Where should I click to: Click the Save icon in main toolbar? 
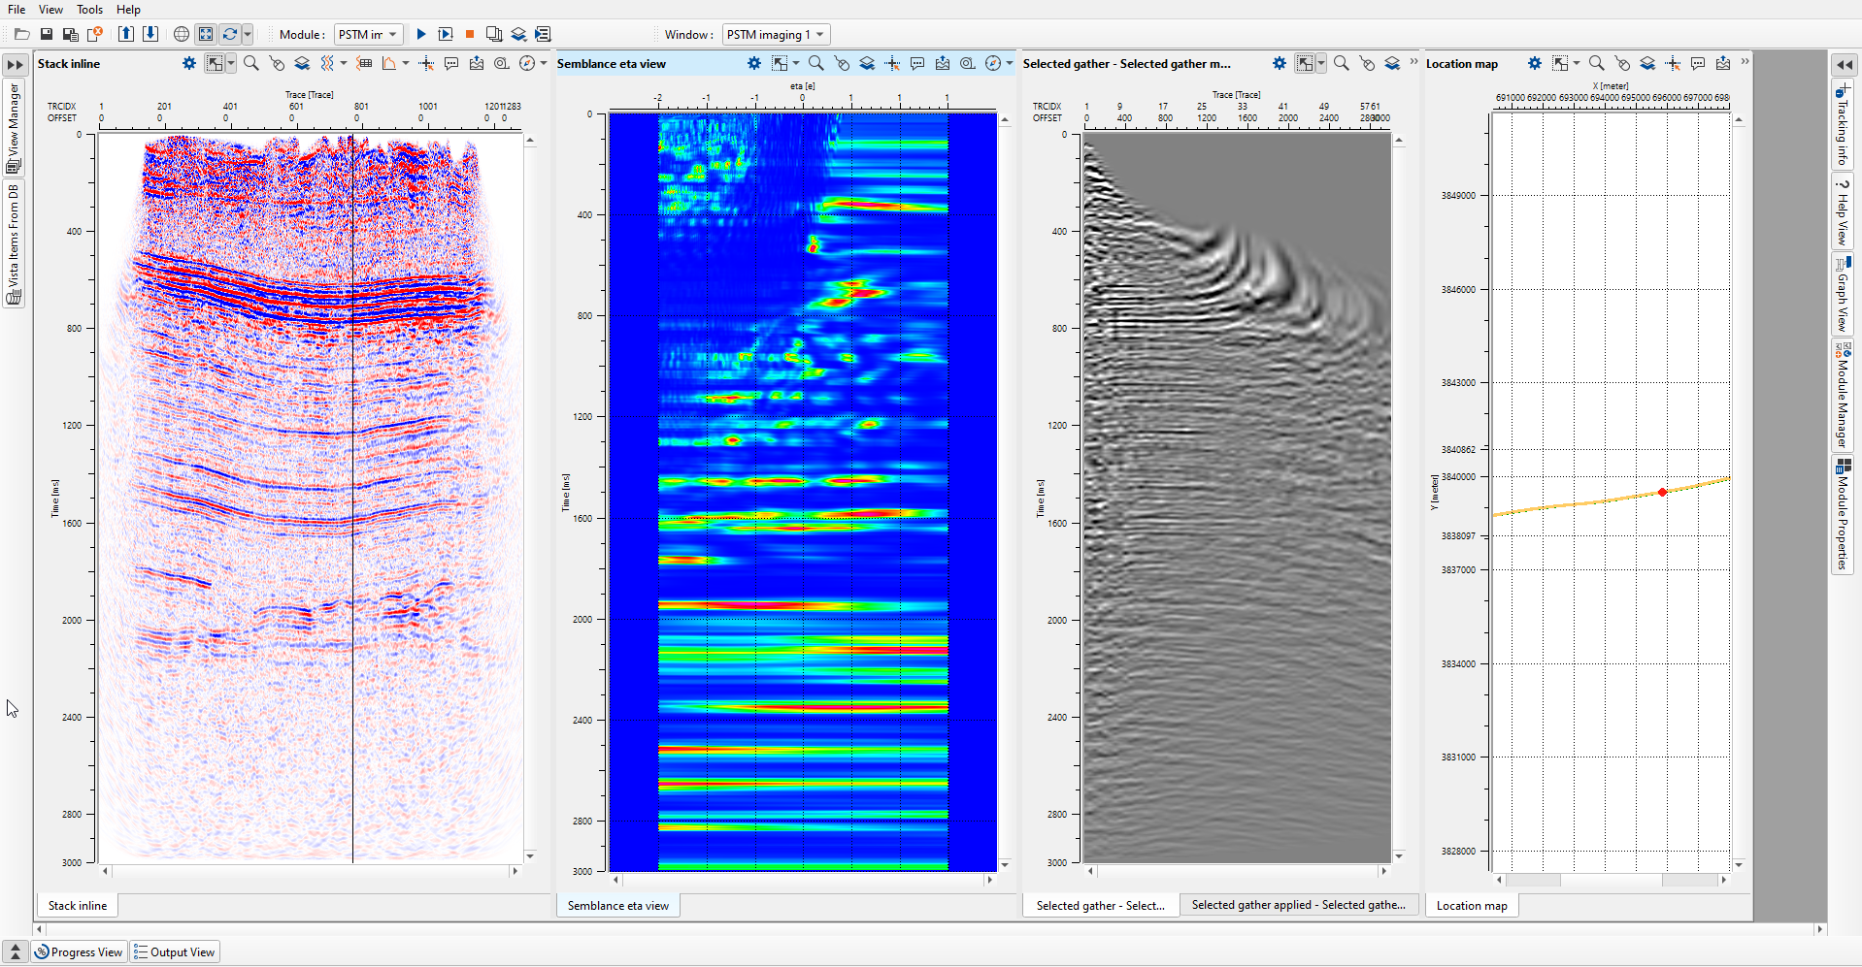point(46,34)
